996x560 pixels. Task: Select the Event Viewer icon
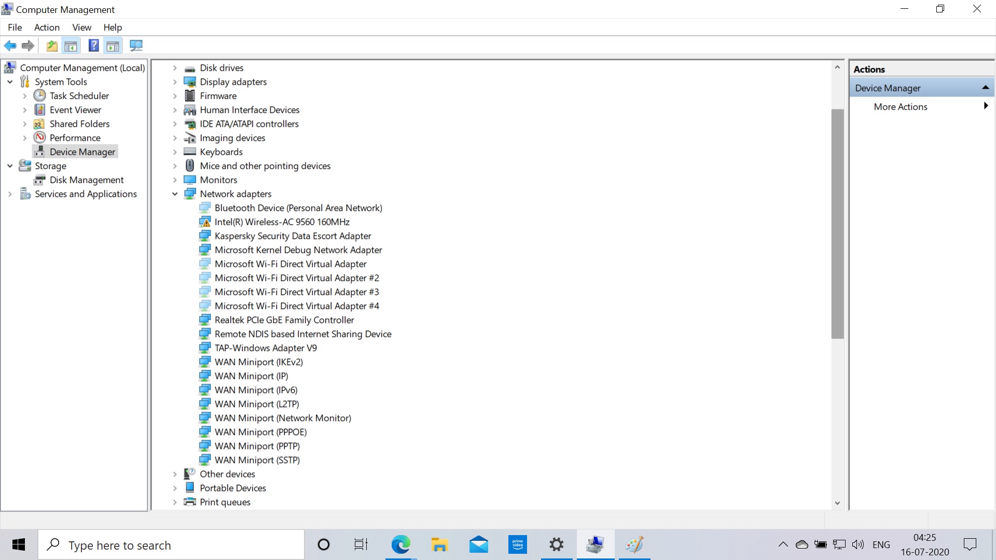(40, 109)
